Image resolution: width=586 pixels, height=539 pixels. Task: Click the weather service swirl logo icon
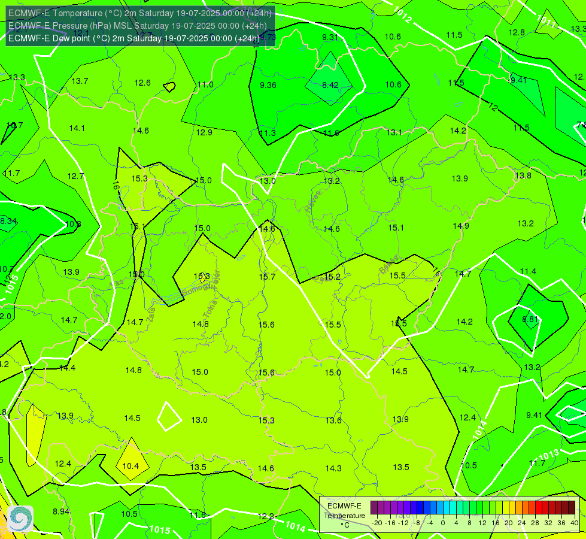click(20, 519)
